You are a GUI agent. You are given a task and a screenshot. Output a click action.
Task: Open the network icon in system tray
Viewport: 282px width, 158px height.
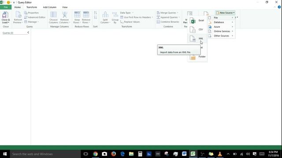[x=241, y=154]
